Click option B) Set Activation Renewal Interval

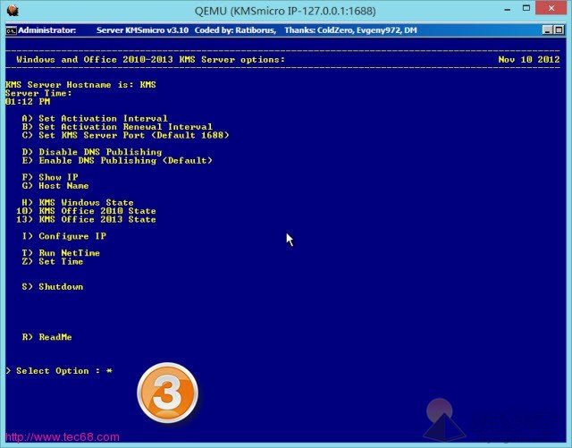(117, 127)
